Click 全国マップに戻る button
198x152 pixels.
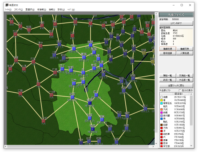click(176, 86)
